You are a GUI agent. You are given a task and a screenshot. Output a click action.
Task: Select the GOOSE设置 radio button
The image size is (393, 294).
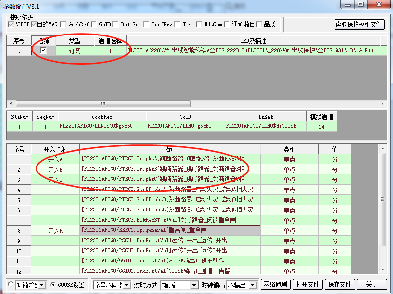coord(53,285)
